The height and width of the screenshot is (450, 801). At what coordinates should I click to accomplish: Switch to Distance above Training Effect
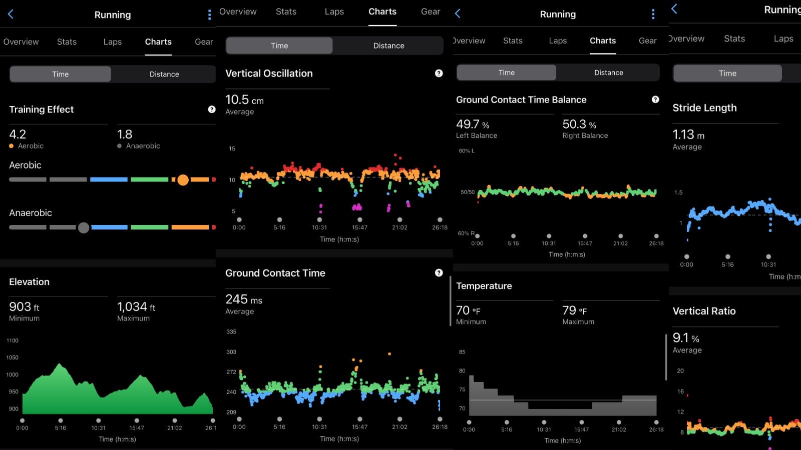point(164,74)
